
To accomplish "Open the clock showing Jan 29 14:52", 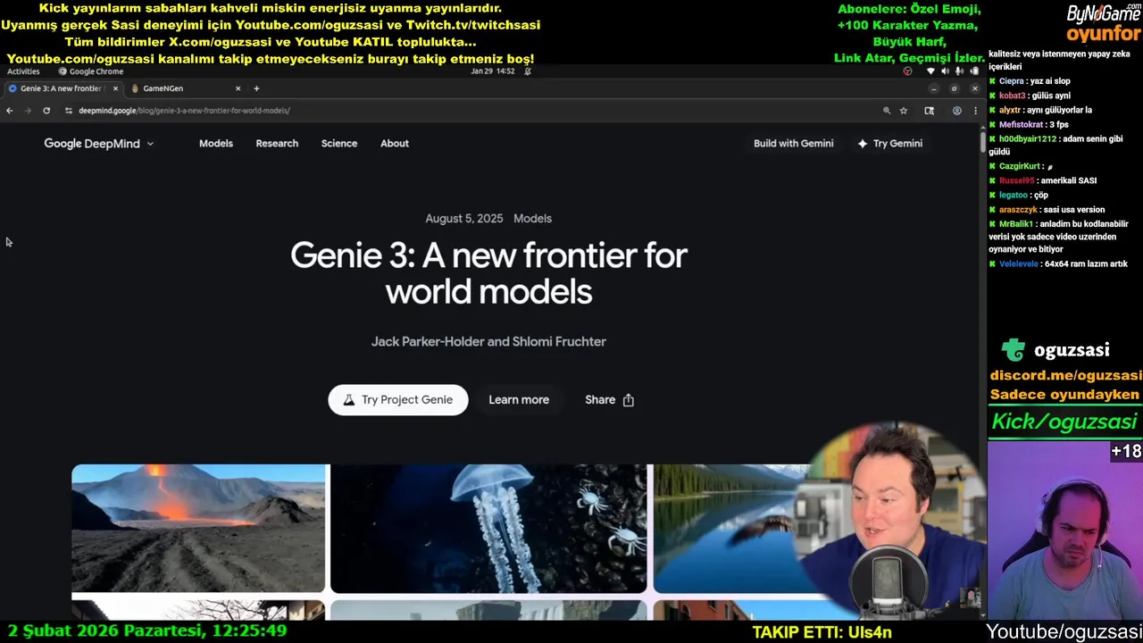I will click(493, 71).
